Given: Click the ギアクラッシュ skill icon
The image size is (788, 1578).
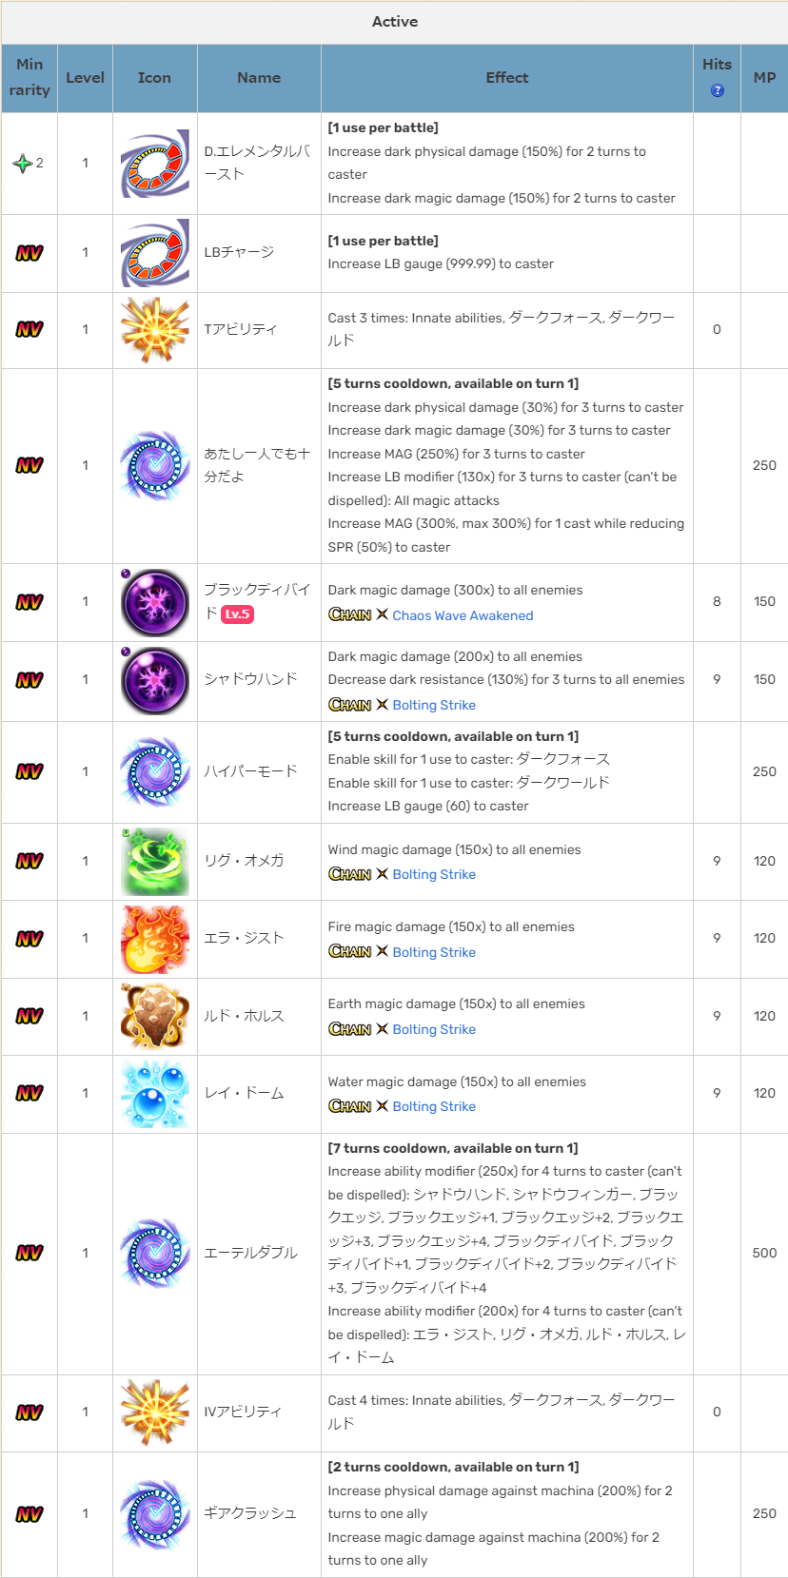Looking at the screenshot, I should pos(155,1514).
